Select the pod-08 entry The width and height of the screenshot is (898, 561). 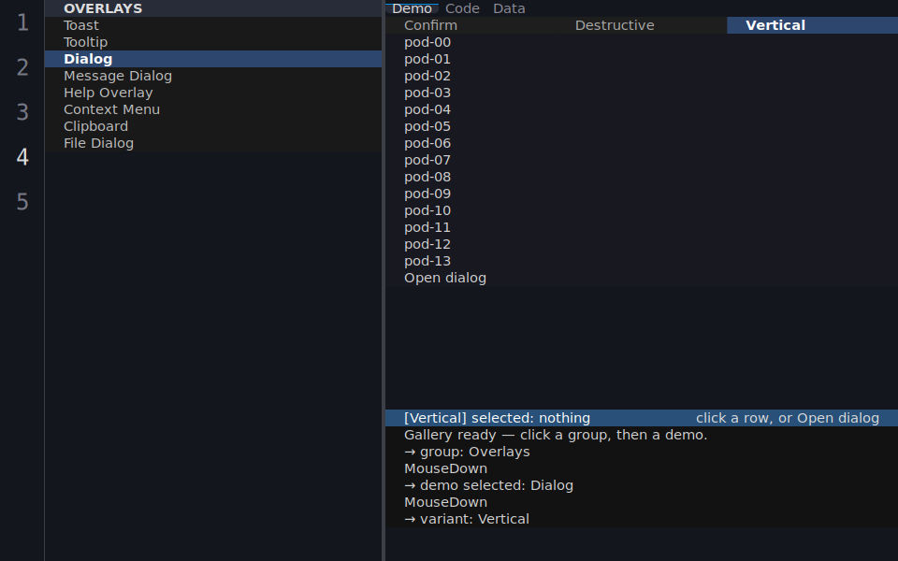tap(642, 177)
